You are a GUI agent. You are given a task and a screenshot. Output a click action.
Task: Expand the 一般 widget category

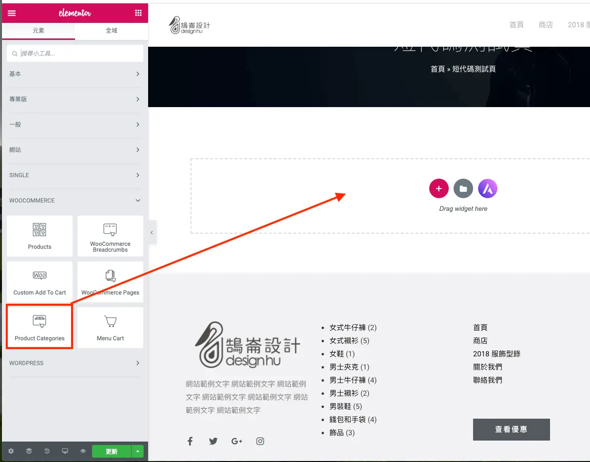[75, 125]
